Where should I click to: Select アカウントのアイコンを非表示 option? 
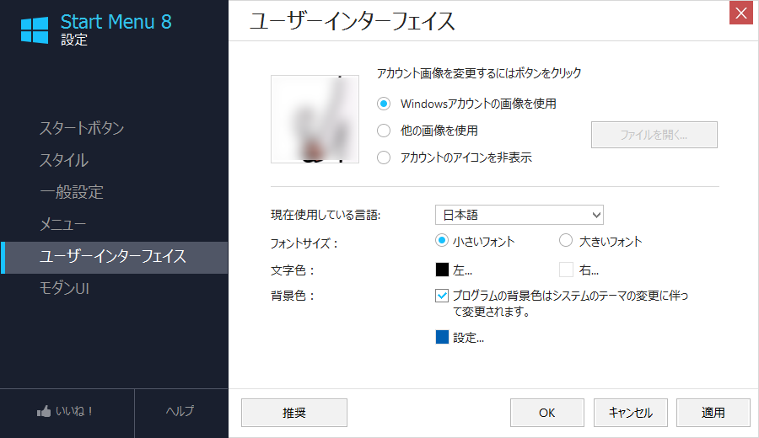tap(384, 158)
